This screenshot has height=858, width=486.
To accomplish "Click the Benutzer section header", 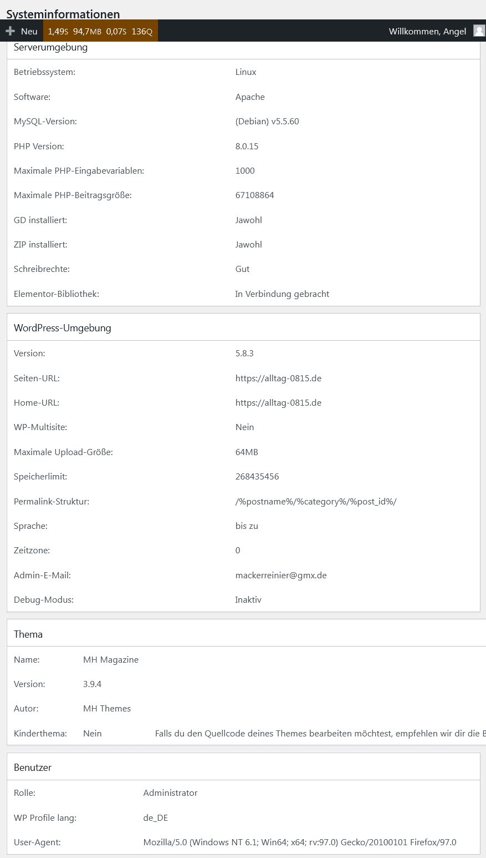I will pos(33,768).
